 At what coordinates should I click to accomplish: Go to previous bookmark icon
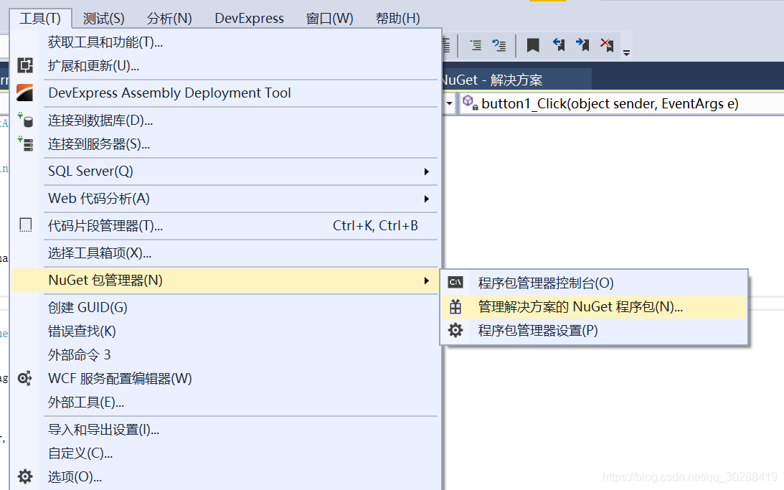pos(559,45)
